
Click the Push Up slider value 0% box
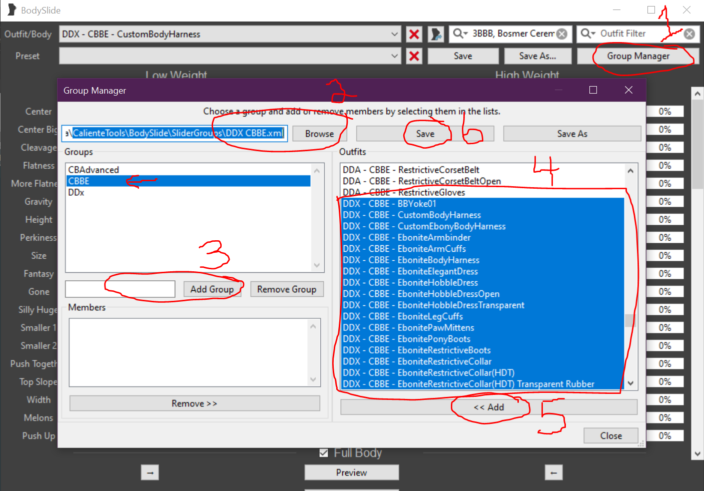point(664,436)
